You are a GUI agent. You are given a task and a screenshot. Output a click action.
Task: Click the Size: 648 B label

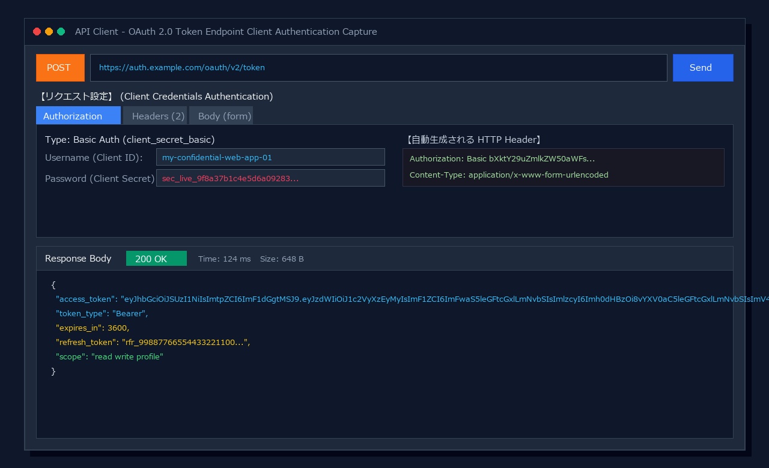(282, 259)
